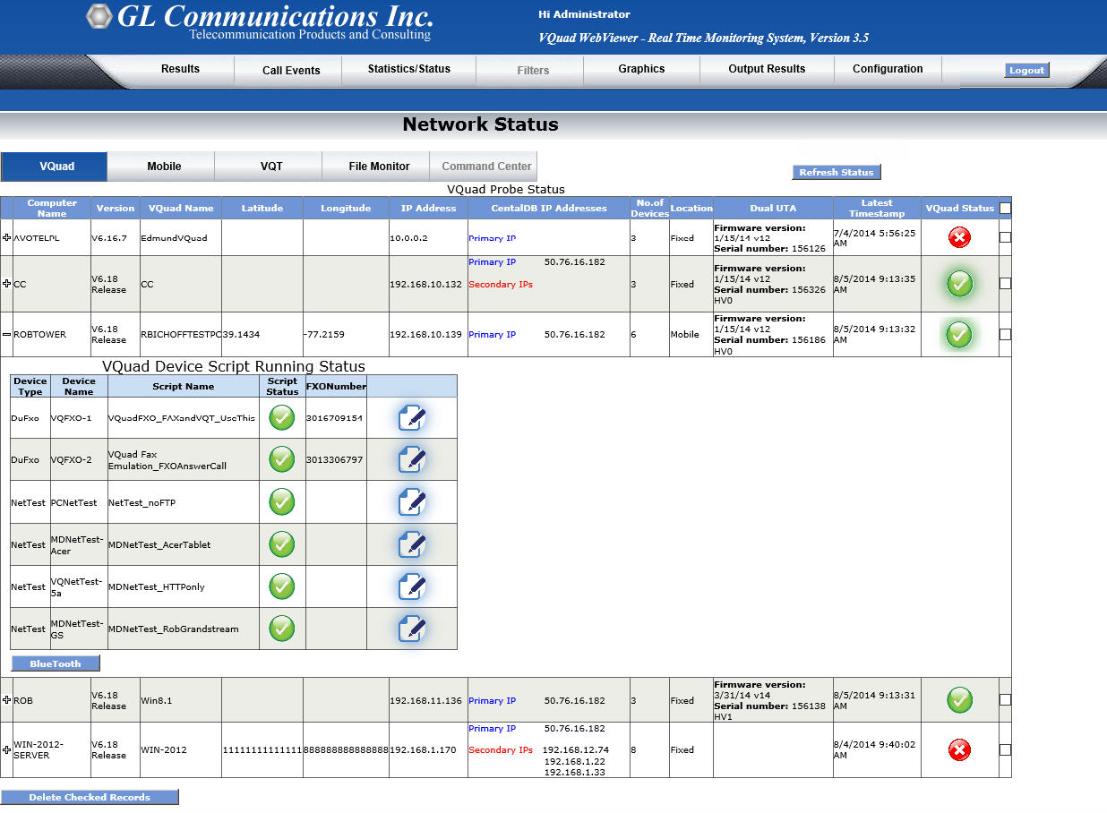This screenshot has height=813, width=1107.
Task: Click green script status for VQFXO-2
Action: point(282,459)
